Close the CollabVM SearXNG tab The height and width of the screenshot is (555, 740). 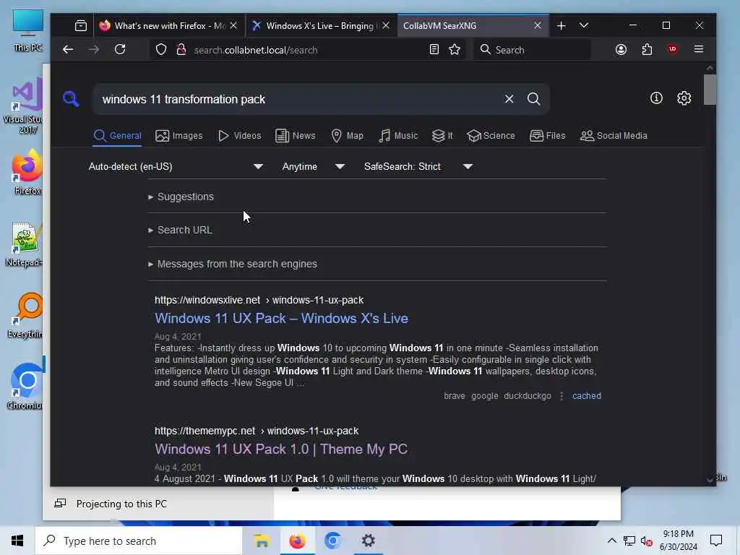[x=538, y=25]
